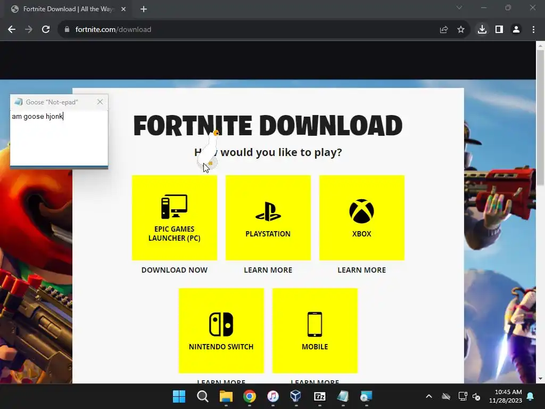The height and width of the screenshot is (409, 545).
Task: Choose the Mobile tile
Action: (x=315, y=331)
